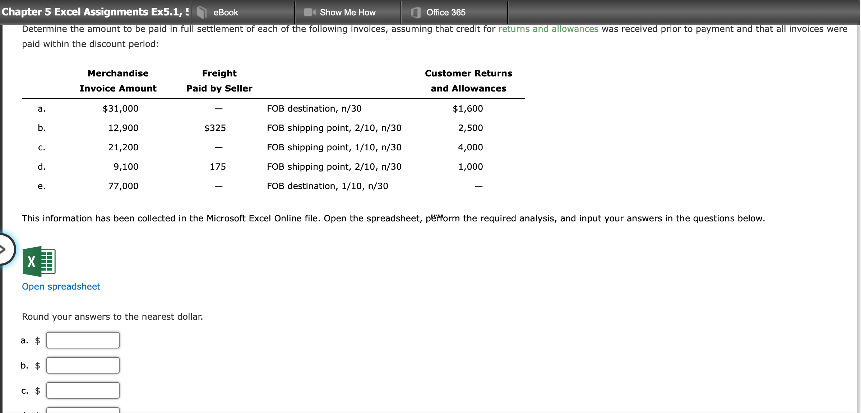Focus the partially visible answer field d
This screenshot has width=861, height=413.
(x=83, y=411)
